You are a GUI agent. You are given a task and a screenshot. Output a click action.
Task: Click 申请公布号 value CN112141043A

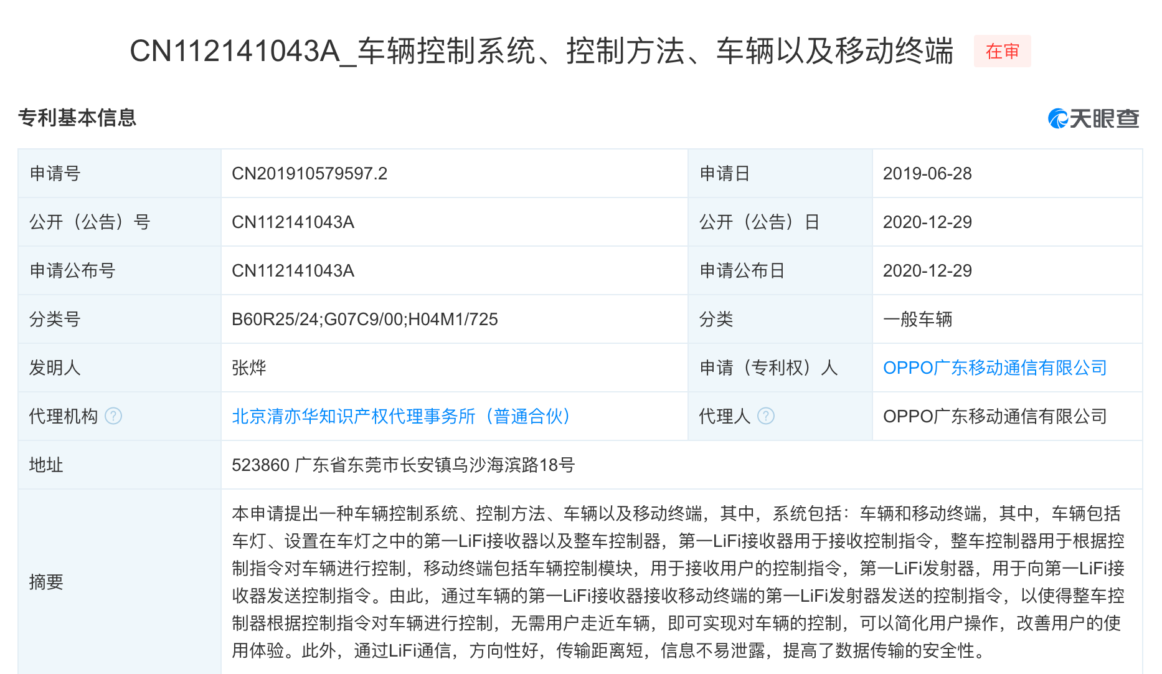coord(293,271)
